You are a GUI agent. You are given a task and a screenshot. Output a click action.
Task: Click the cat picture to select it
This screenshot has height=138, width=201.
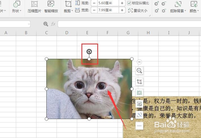tap(89, 89)
